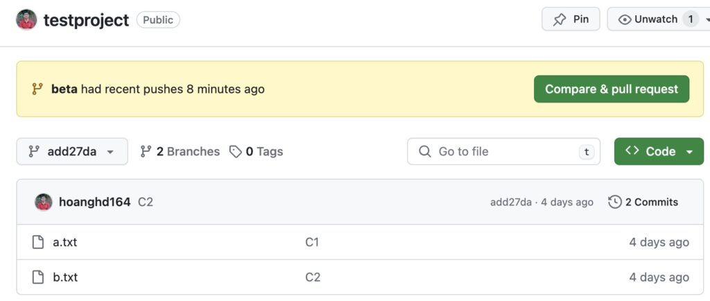This screenshot has width=710, height=301.
Task: Open the add27da commit hash link
Action: click(x=511, y=203)
